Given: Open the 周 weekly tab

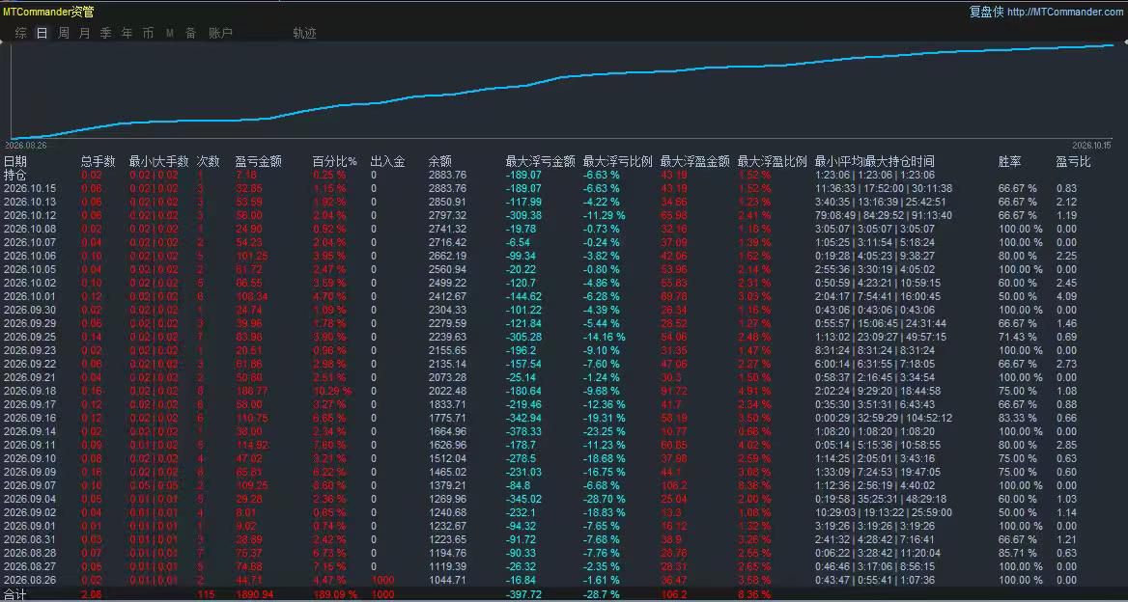Looking at the screenshot, I should (64, 33).
